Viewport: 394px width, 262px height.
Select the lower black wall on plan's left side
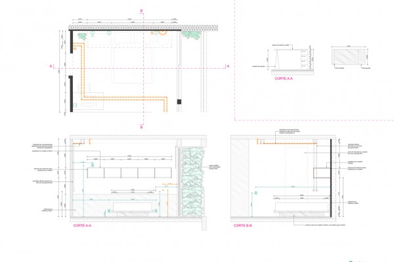pyautogui.click(x=70, y=94)
